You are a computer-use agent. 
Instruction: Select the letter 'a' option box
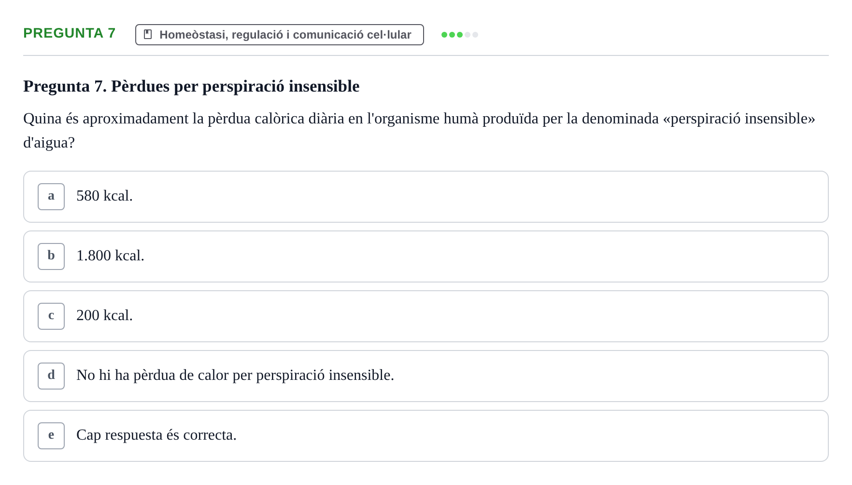point(51,197)
